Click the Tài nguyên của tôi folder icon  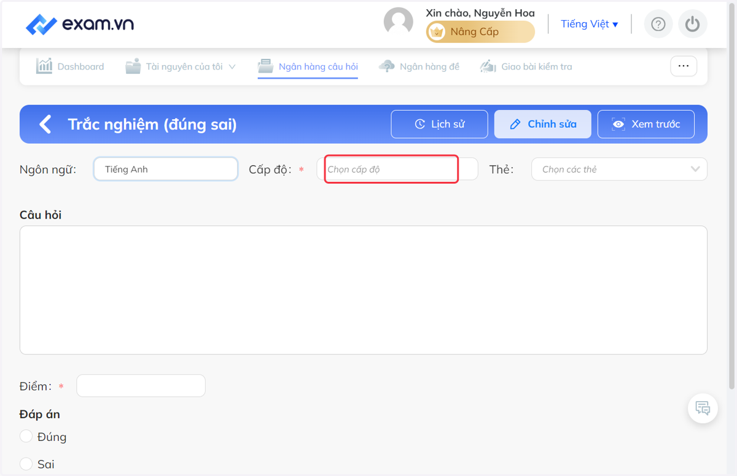pos(133,66)
